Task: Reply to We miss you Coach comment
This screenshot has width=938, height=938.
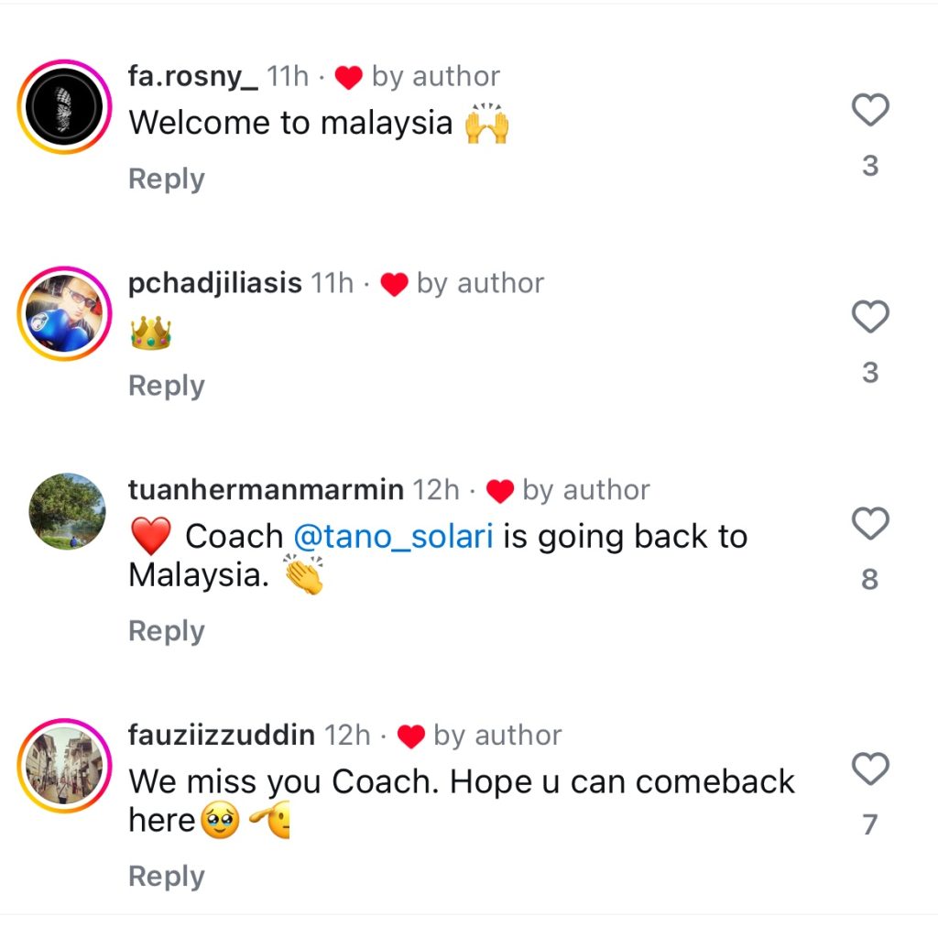Action: tap(167, 877)
